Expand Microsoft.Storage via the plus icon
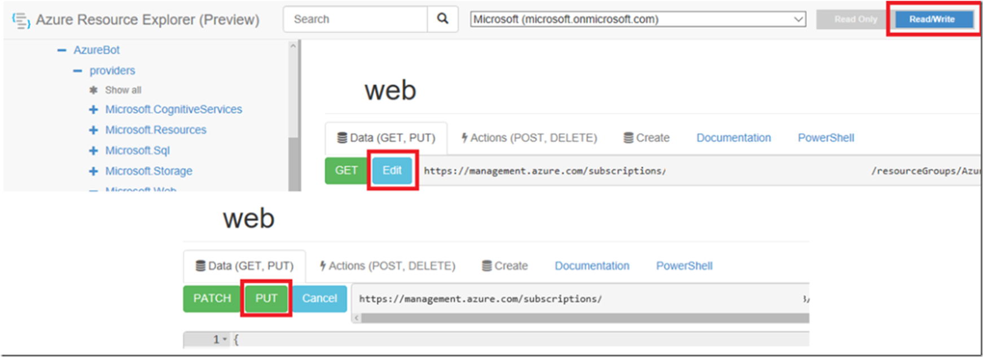This screenshot has height=357, width=983. coord(94,171)
